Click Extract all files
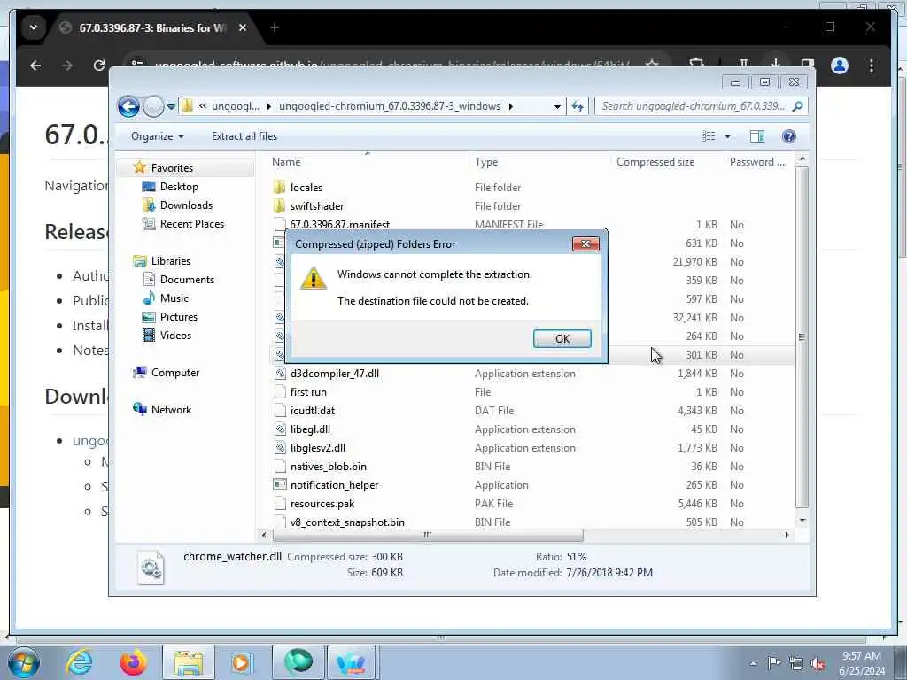This screenshot has height=680, width=907. pos(244,136)
